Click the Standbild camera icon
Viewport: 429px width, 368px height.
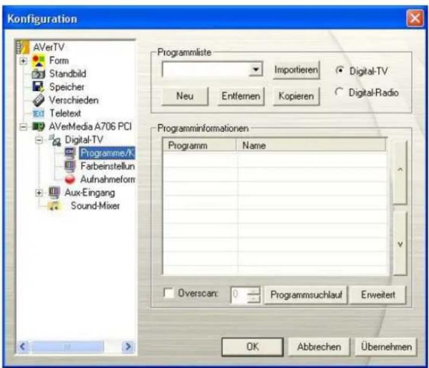pyautogui.click(x=39, y=74)
